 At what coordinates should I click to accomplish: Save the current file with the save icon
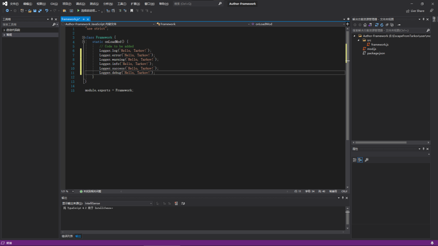click(x=35, y=11)
